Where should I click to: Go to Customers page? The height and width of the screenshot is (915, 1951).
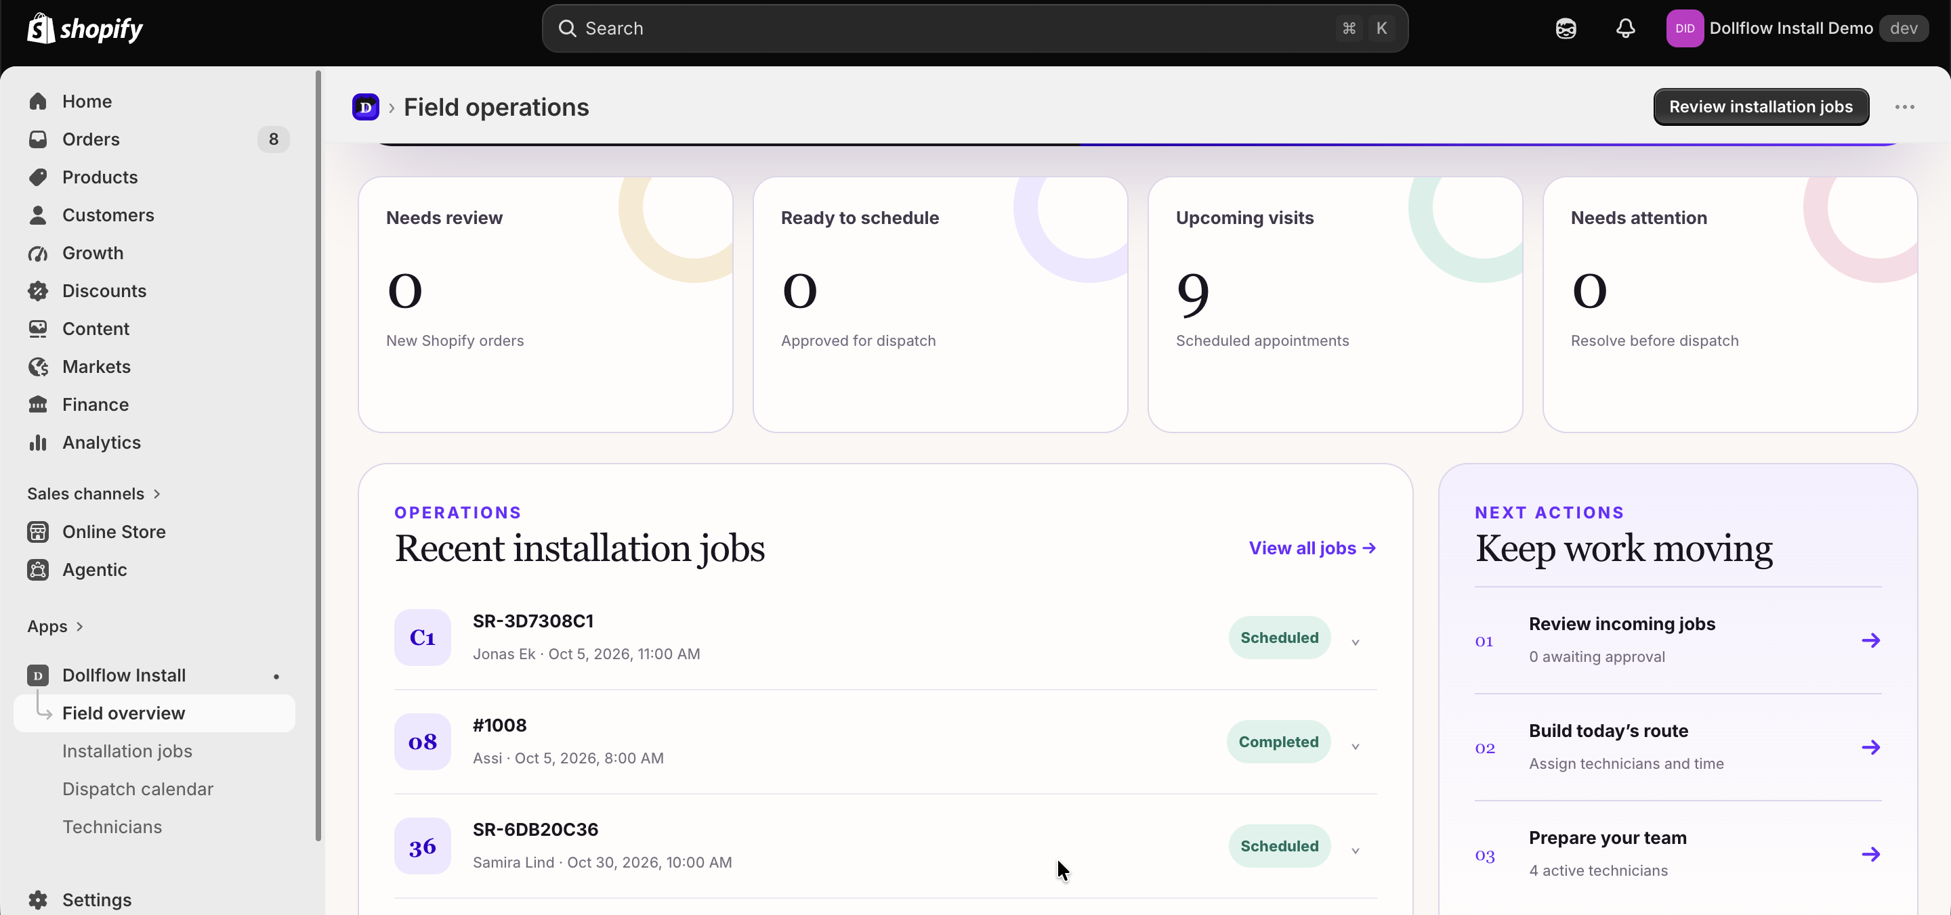(x=154, y=215)
